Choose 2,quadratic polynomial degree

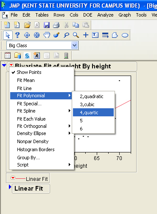[93, 96]
